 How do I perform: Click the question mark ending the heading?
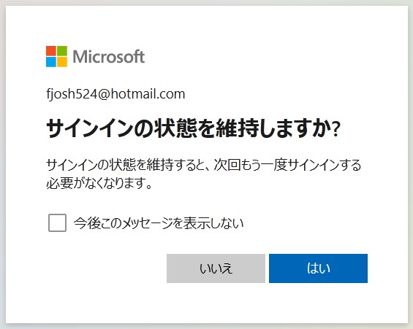point(336,130)
